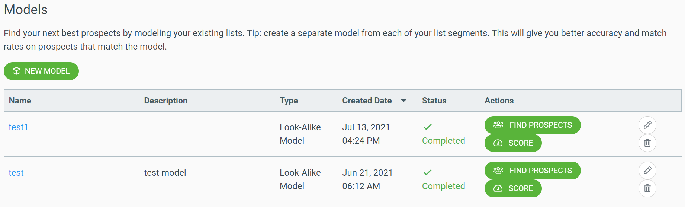Click the pencil edit icon for test1

(x=647, y=125)
